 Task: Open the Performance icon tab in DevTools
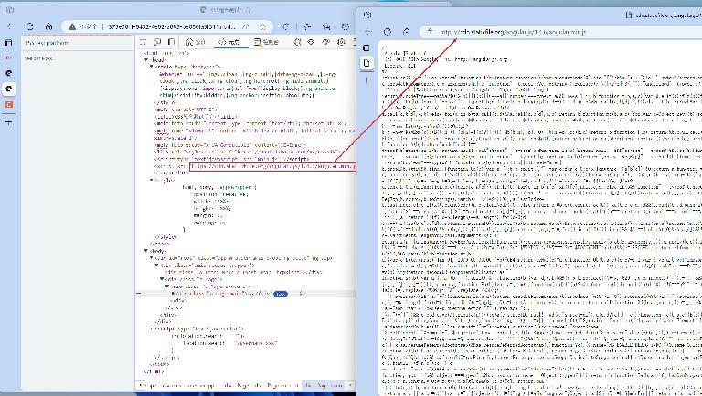tap(326, 42)
